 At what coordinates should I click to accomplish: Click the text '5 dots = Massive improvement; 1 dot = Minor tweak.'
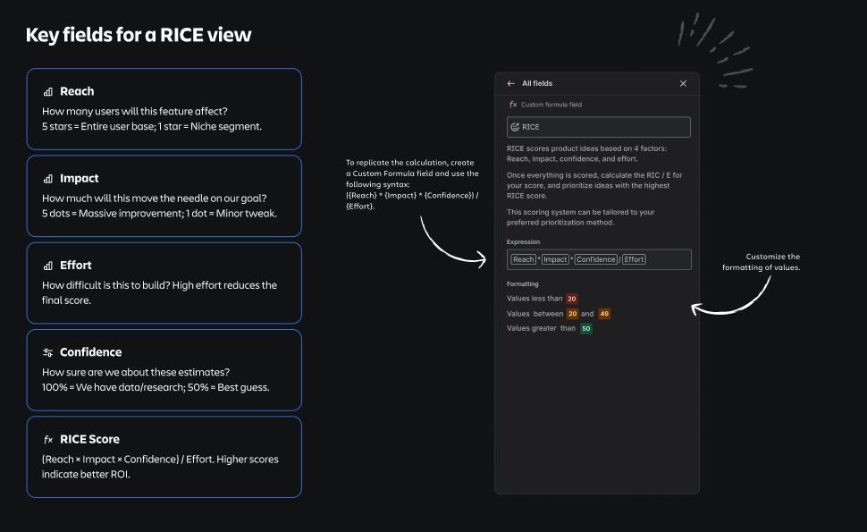pyautogui.click(x=159, y=214)
